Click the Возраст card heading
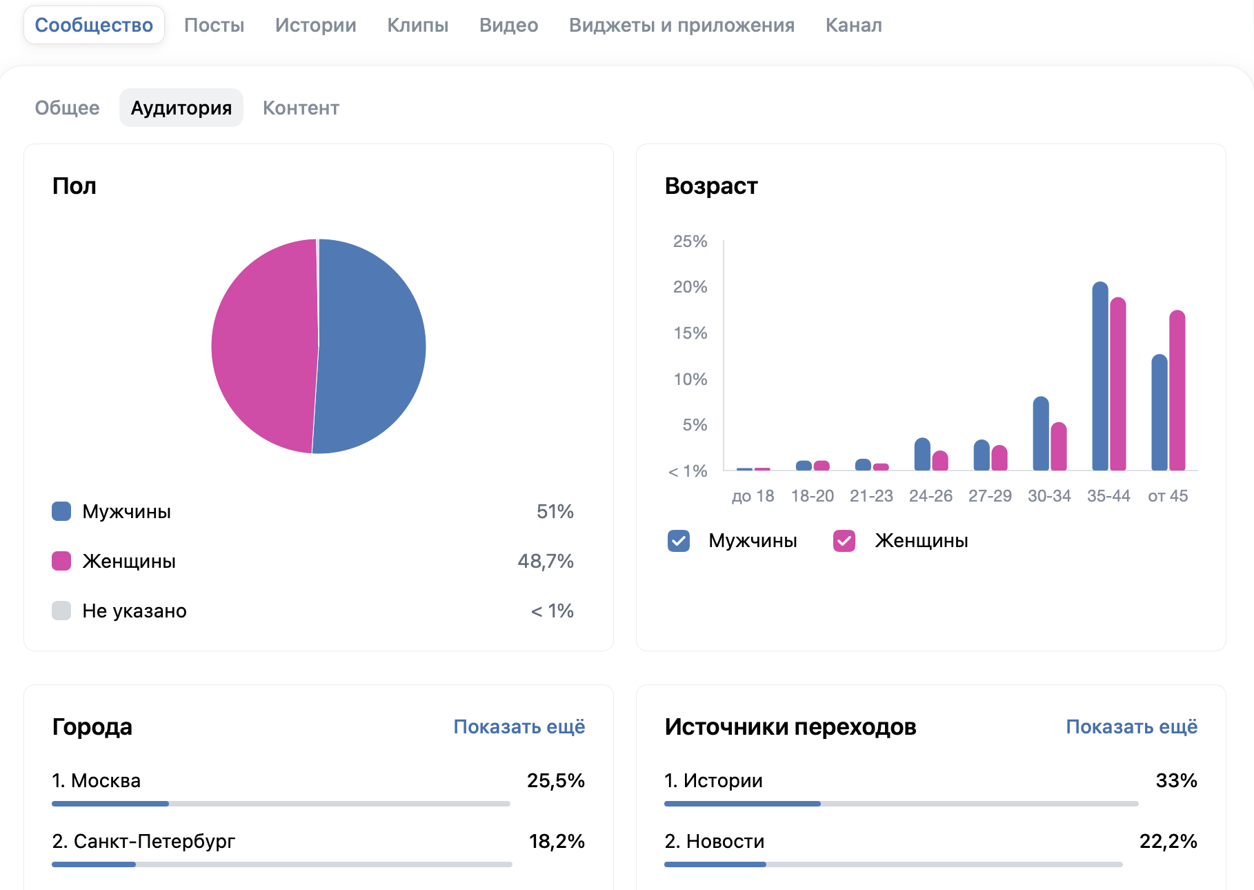 click(710, 186)
